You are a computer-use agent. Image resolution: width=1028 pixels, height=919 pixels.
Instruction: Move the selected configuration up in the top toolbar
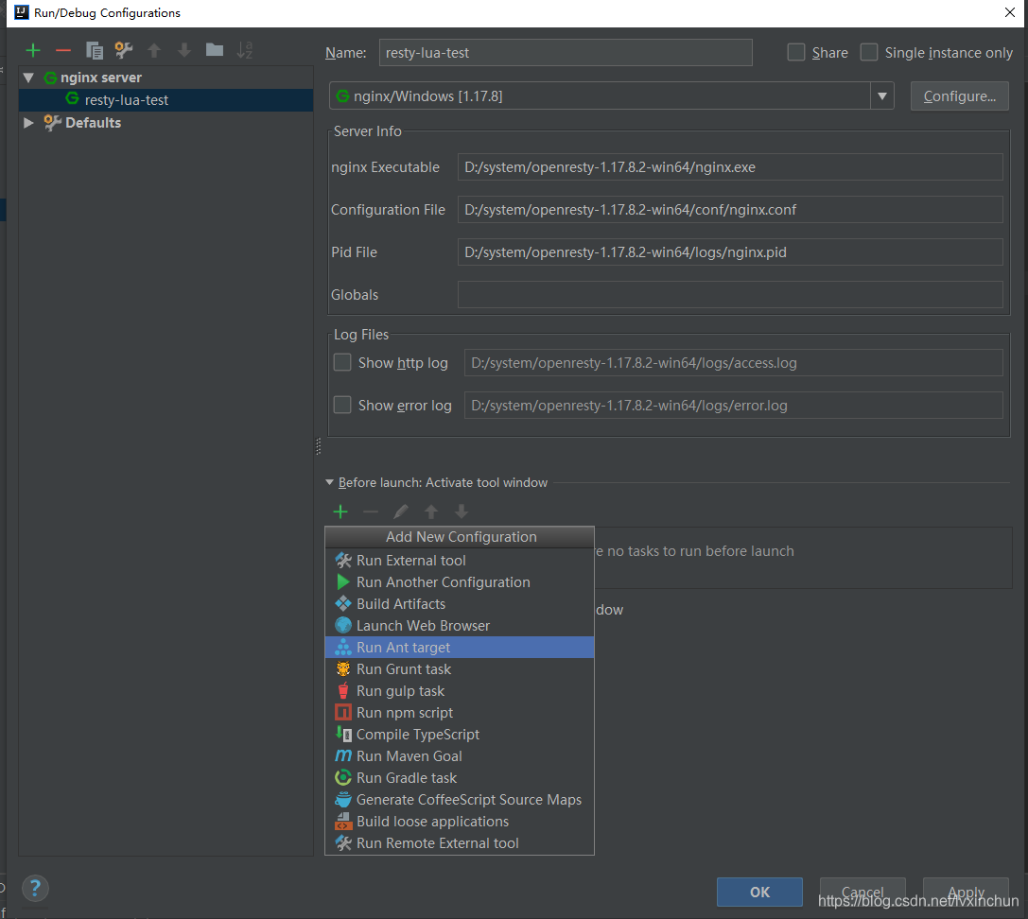[x=154, y=50]
